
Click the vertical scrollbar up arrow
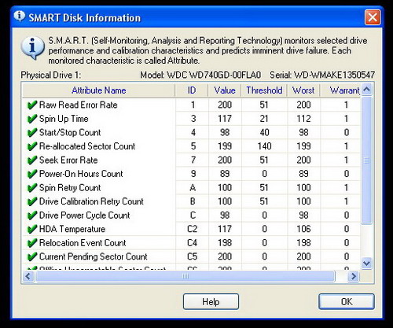367,90
